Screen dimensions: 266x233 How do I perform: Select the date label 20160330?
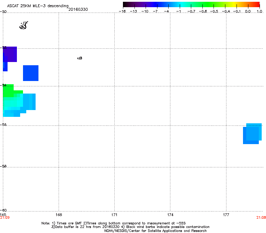tap(78, 9)
